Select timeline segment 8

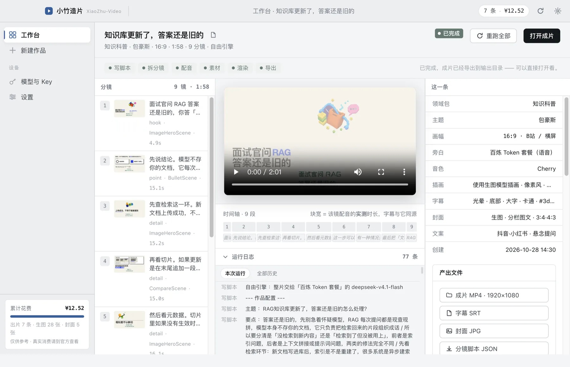[x=394, y=227]
